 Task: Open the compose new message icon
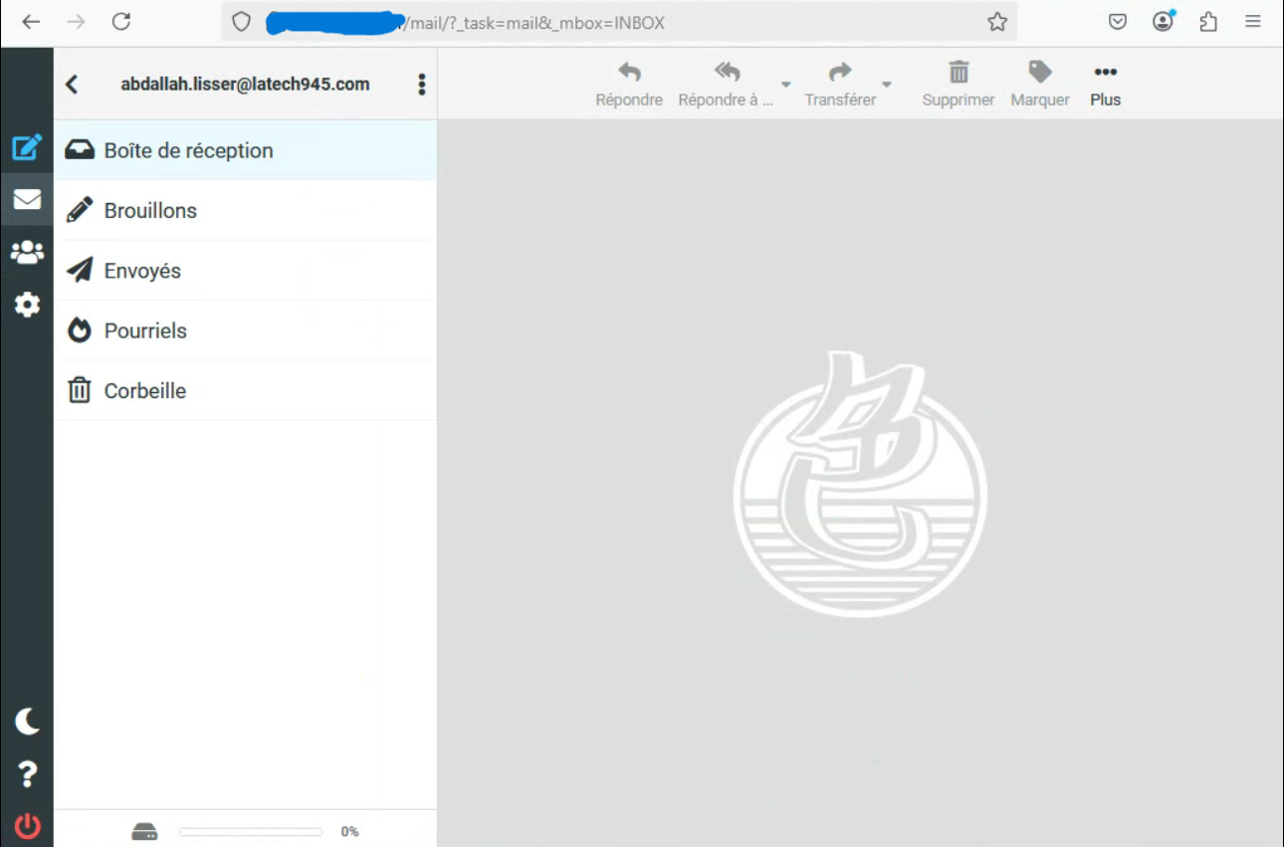27,147
